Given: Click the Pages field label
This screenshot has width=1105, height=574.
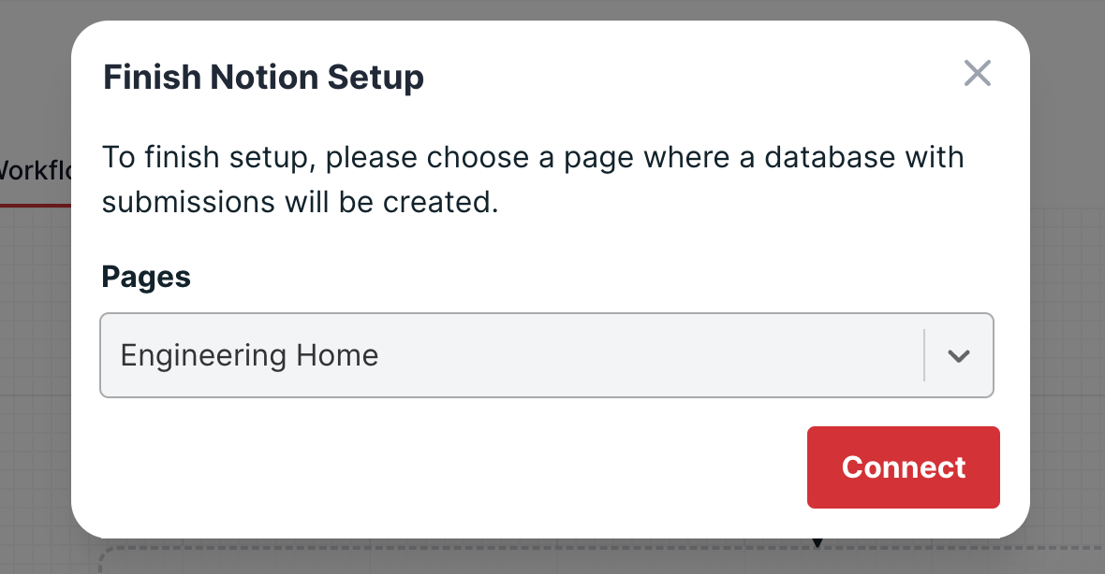Looking at the screenshot, I should (146, 277).
